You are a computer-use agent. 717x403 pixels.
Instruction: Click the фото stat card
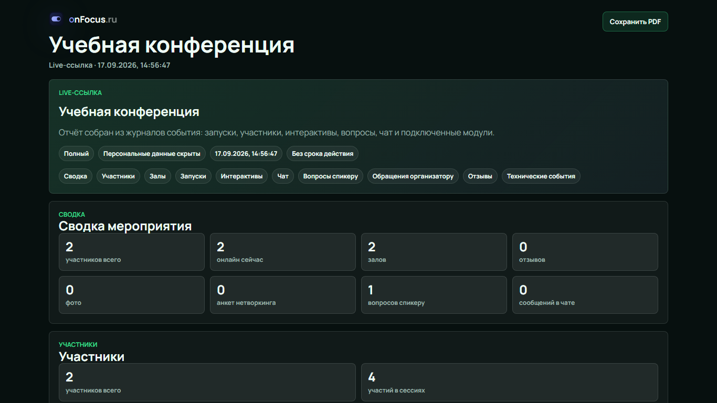tap(132, 295)
